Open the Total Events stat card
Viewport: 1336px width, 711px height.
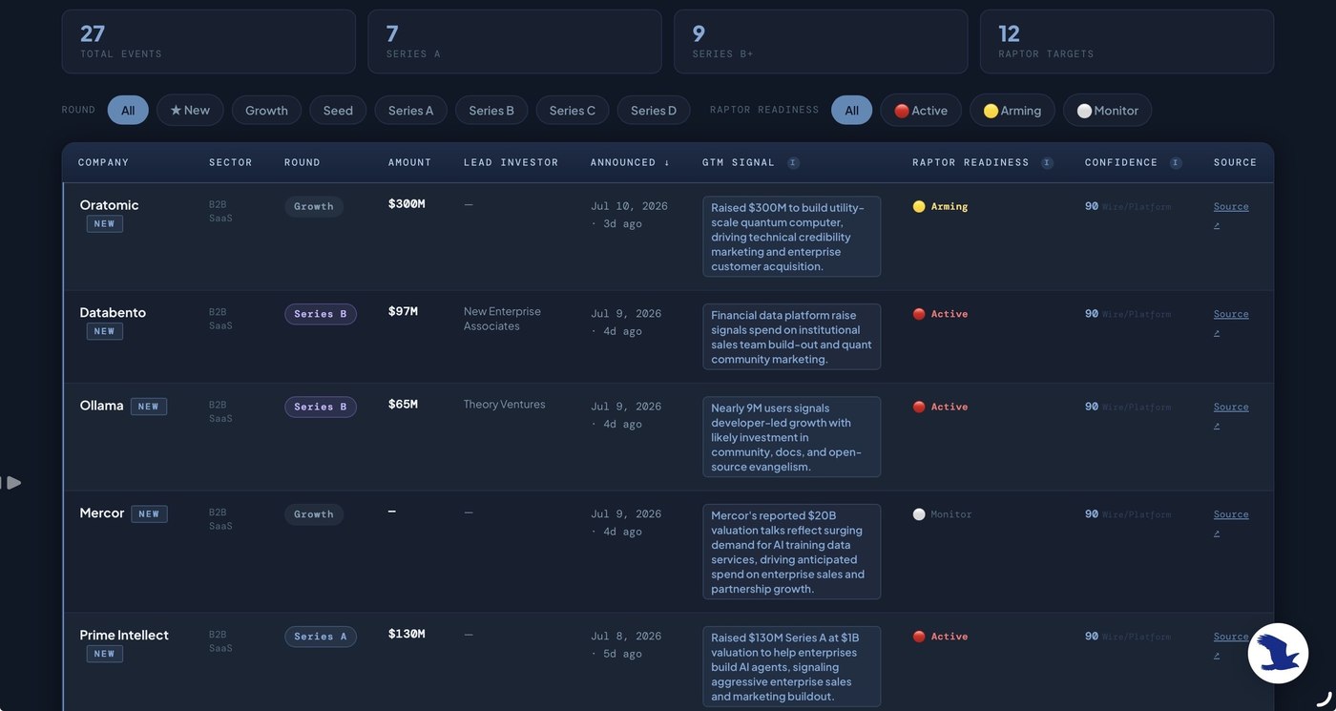coord(209,42)
